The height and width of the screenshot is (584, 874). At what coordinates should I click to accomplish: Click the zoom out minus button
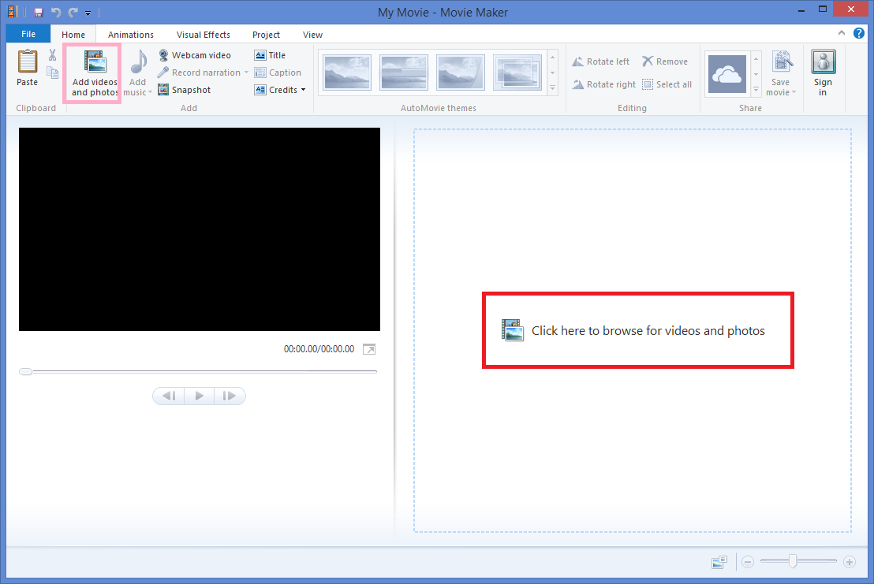(x=748, y=562)
